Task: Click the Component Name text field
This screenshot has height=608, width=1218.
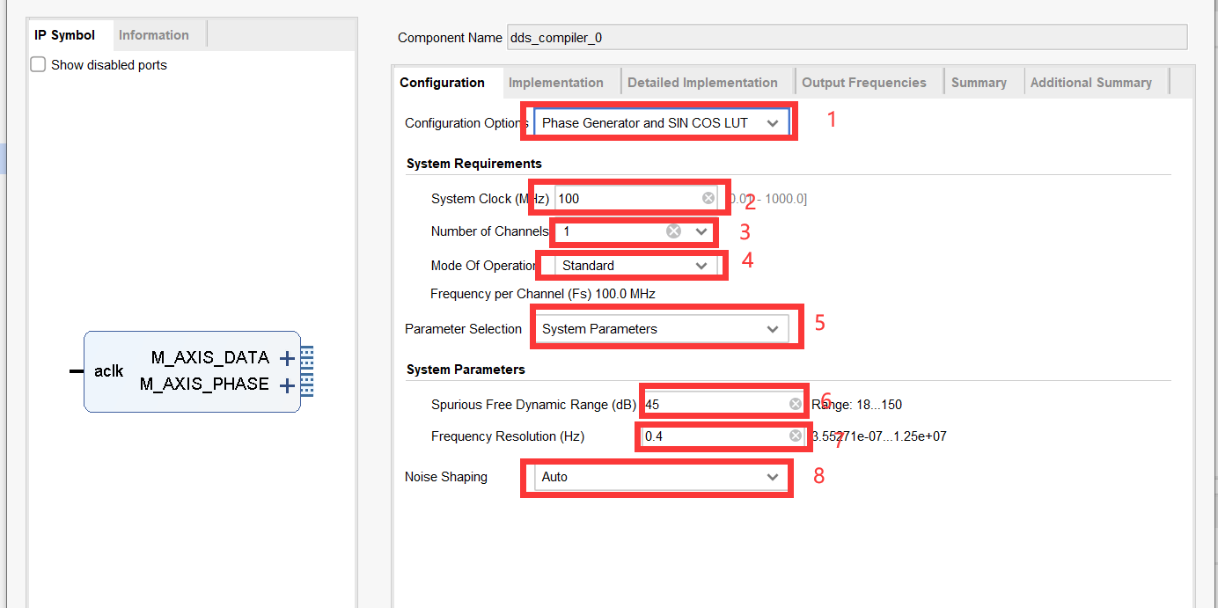Action: click(x=845, y=38)
